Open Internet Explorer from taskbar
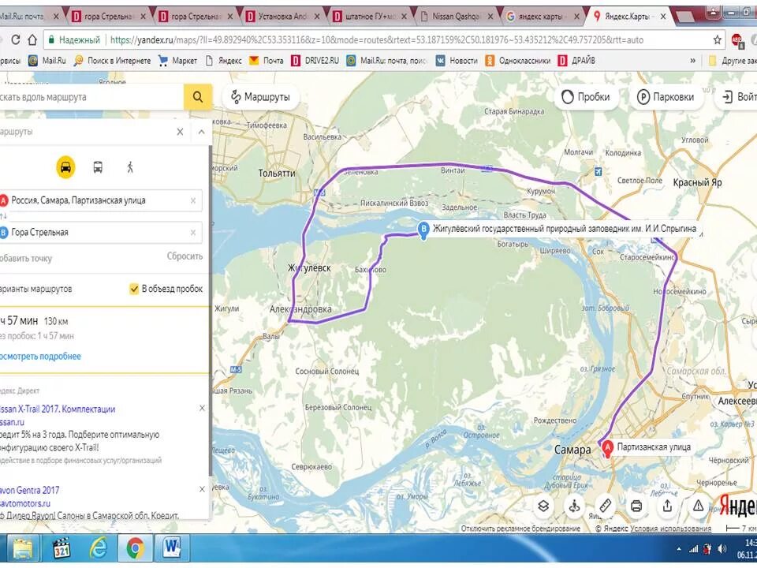757x568 pixels. pyautogui.click(x=99, y=549)
